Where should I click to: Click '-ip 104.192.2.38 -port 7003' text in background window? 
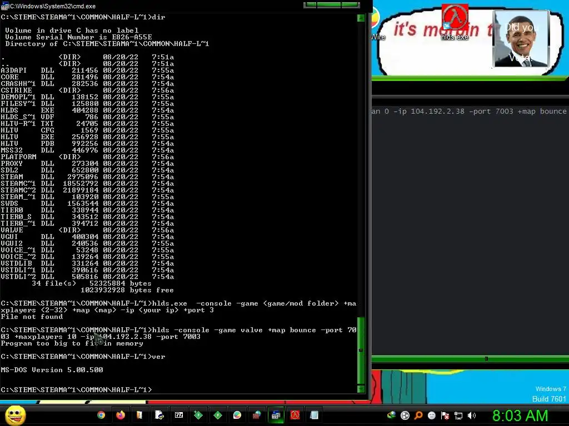pos(453,111)
